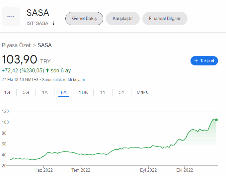Image resolution: width=226 pixels, height=176 pixels.
Task: Click the Eki 2022 marker on the chart axis
Action: [x=185, y=170]
